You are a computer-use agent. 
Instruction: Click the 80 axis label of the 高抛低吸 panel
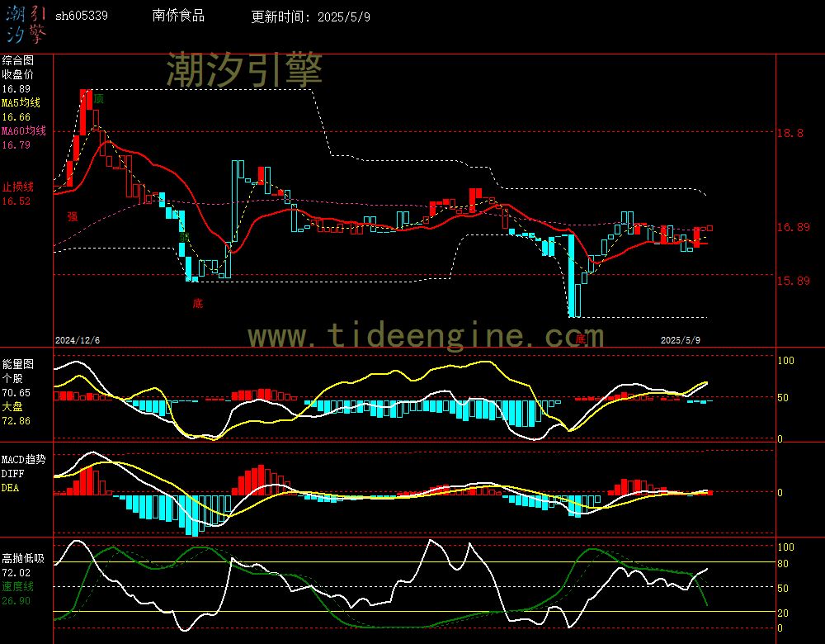tap(783, 563)
